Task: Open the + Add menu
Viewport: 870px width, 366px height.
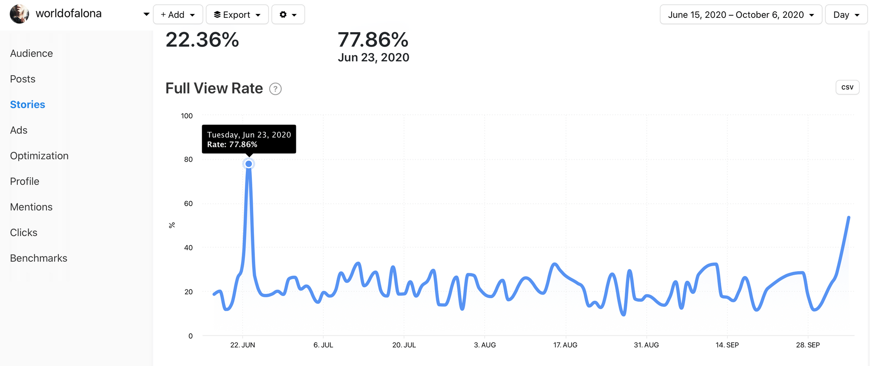Action: pos(177,15)
